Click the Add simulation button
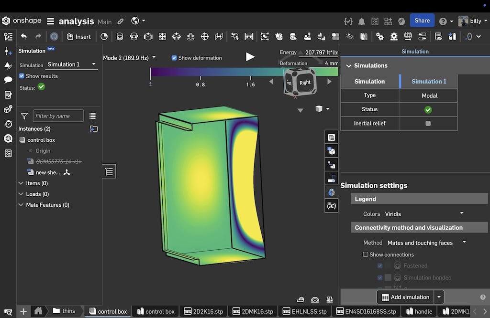The height and width of the screenshot is (318, 490). (x=405, y=297)
